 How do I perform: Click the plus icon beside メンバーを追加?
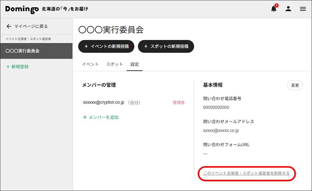click(x=85, y=117)
